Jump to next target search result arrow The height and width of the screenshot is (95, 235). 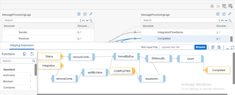pos(226,20)
